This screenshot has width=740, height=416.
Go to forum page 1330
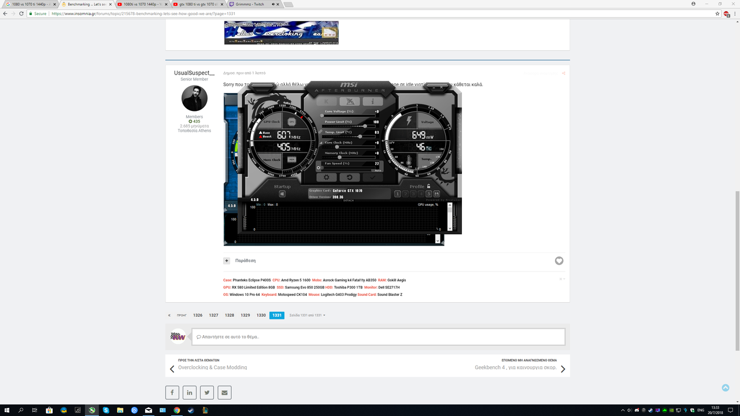pyautogui.click(x=261, y=315)
